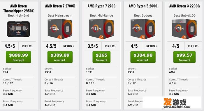Screen dimensions: 204x111
Task: Select the AMD Ryzen 5 2600 title
Action: (x=143, y=6)
